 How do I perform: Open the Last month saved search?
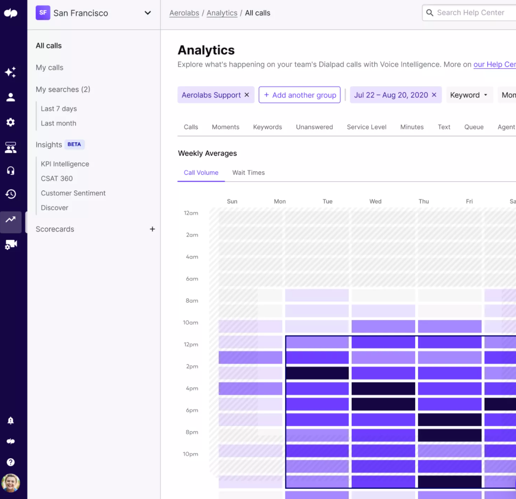[x=59, y=123]
